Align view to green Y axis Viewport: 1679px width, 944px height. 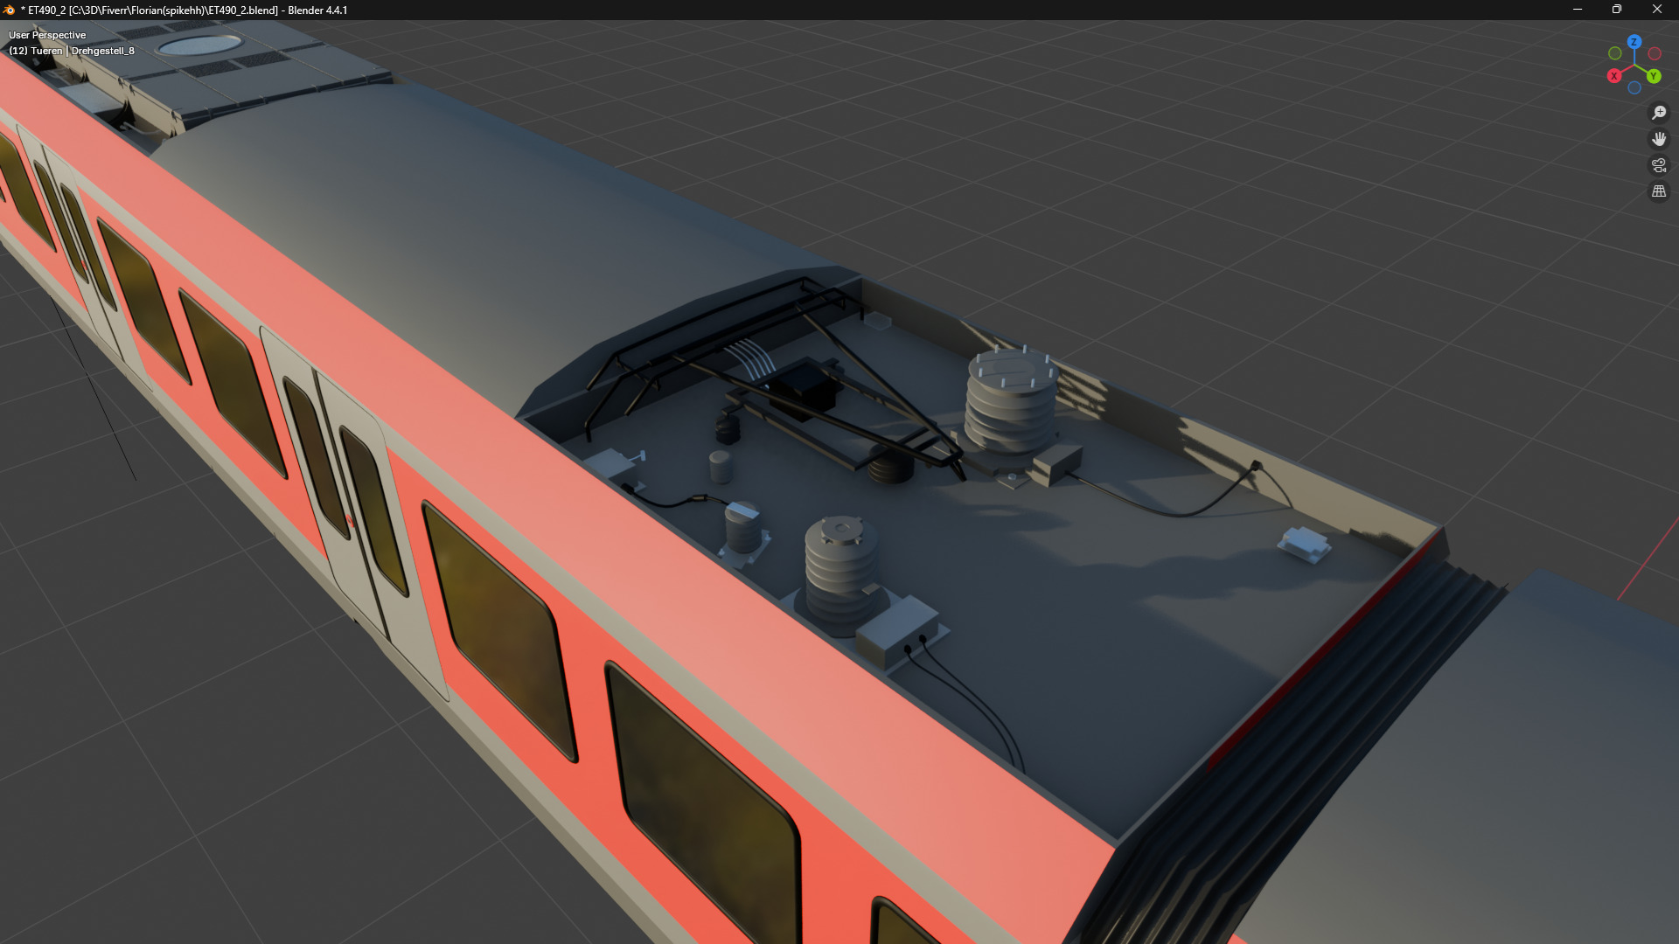pyautogui.click(x=1654, y=76)
